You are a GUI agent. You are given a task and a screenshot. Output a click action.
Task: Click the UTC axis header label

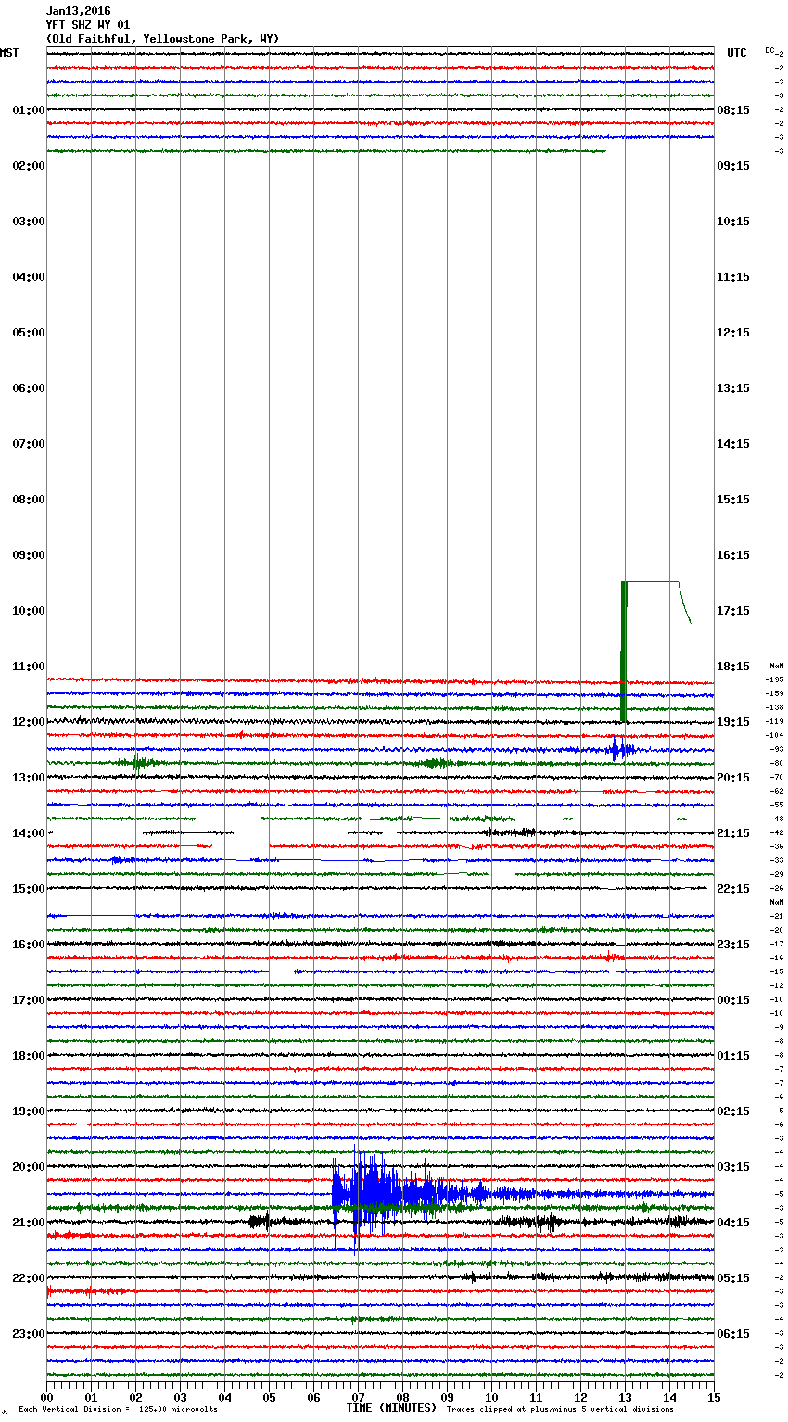pos(737,53)
